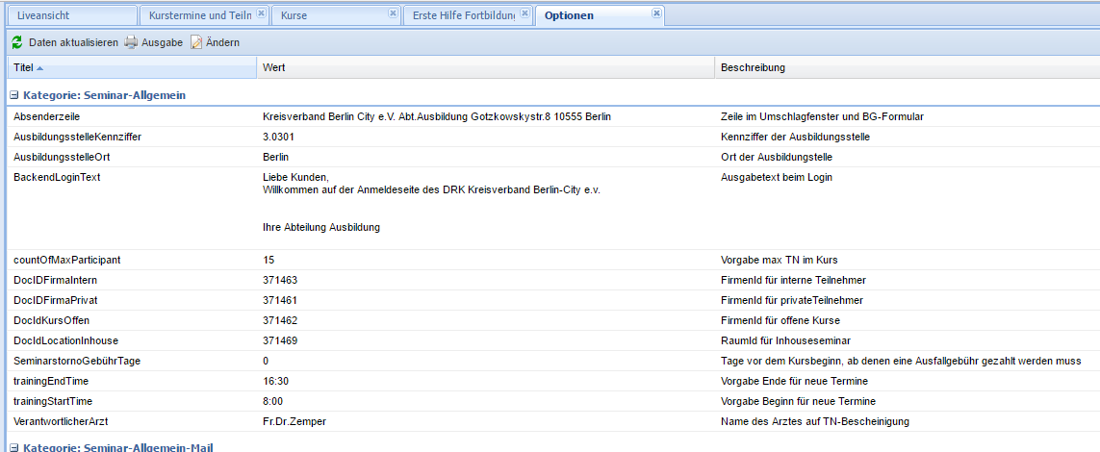
Task: Click the Beschreibung column header
Action: pyautogui.click(x=753, y=68)
